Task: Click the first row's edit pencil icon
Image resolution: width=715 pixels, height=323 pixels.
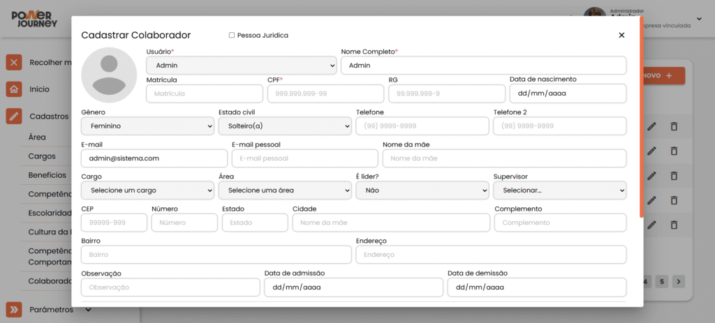Action: [651, 126]
